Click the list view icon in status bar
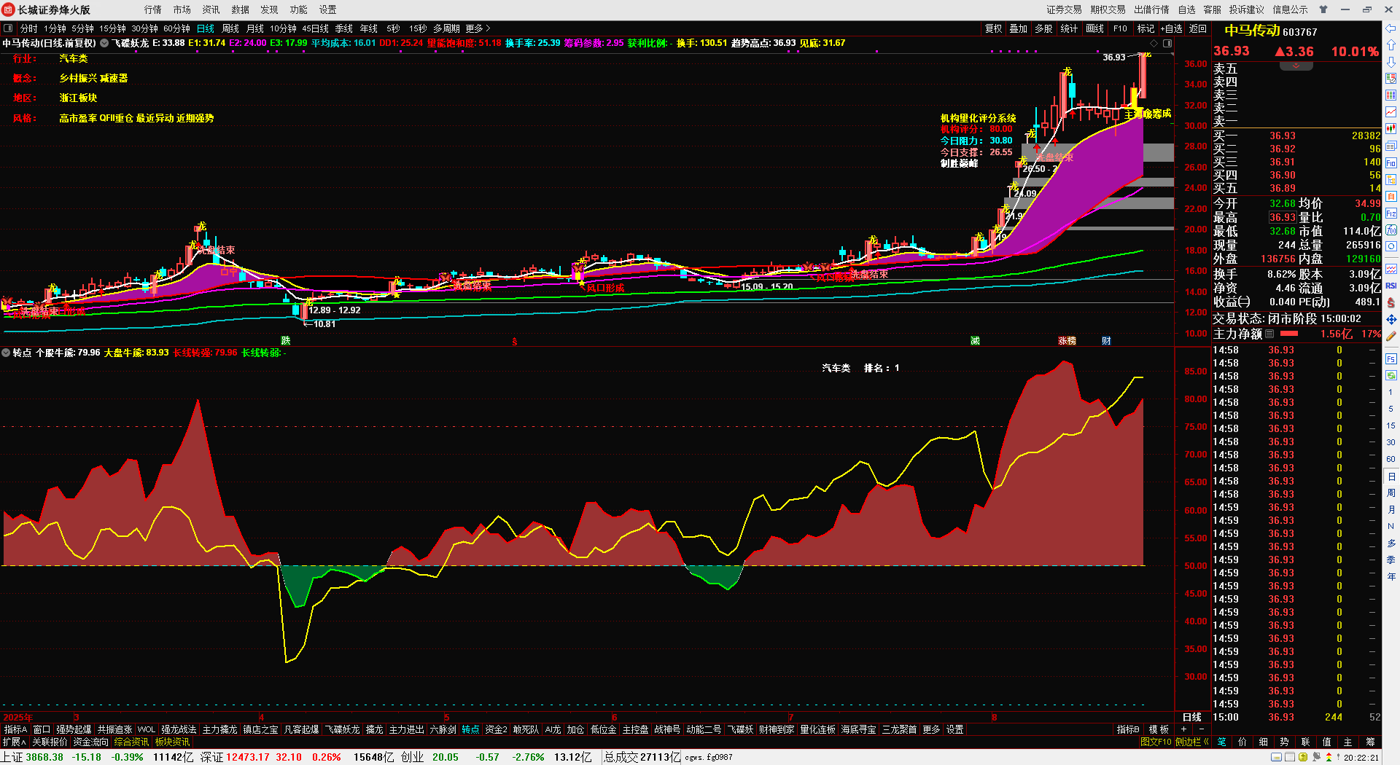 click(1291, 757)
